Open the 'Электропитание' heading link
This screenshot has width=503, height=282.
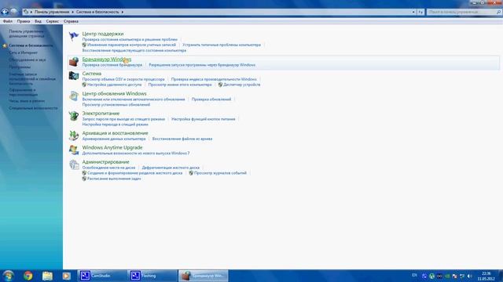click(101, 113)
